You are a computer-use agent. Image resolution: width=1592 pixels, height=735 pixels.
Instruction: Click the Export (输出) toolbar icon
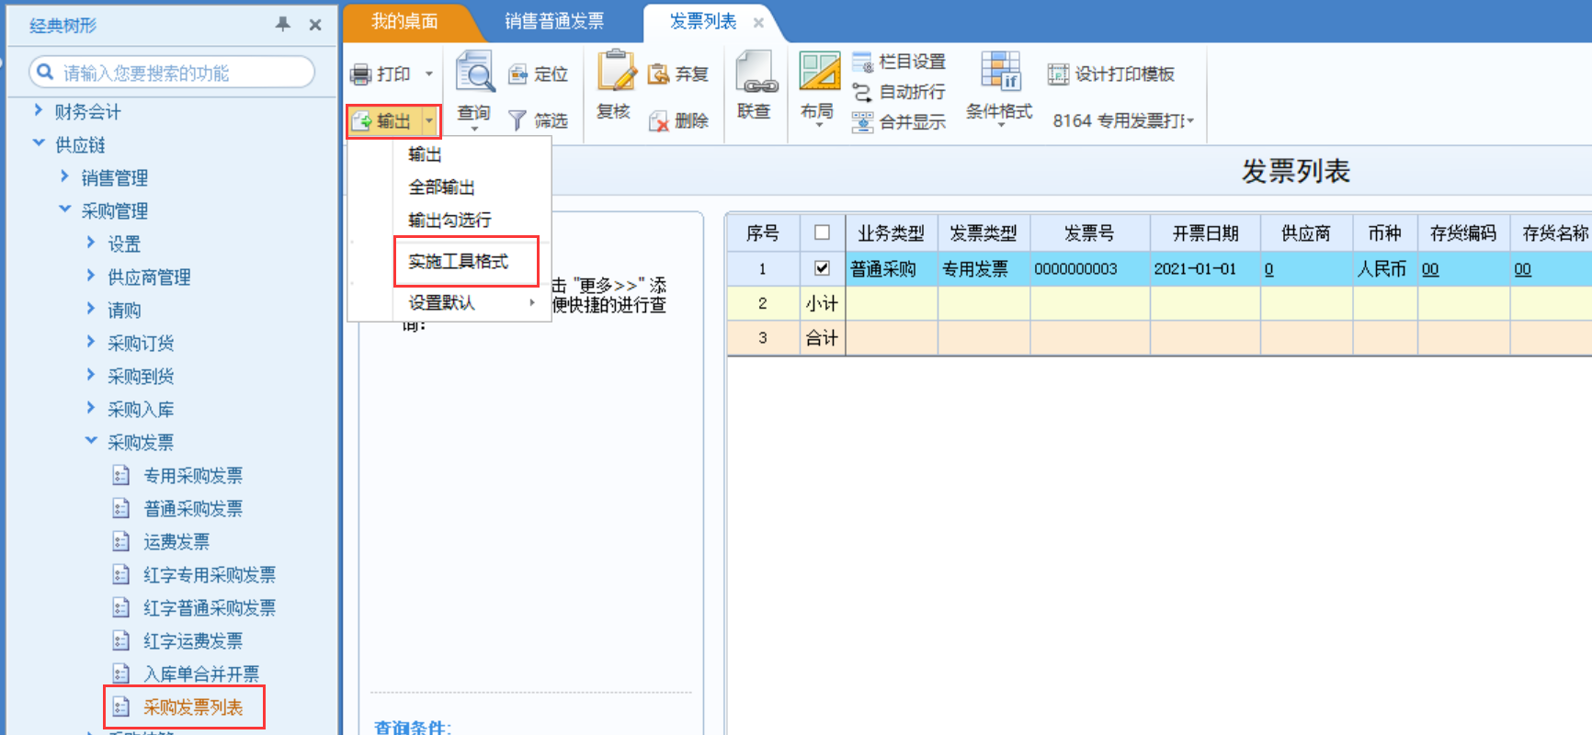coord(362,121)
